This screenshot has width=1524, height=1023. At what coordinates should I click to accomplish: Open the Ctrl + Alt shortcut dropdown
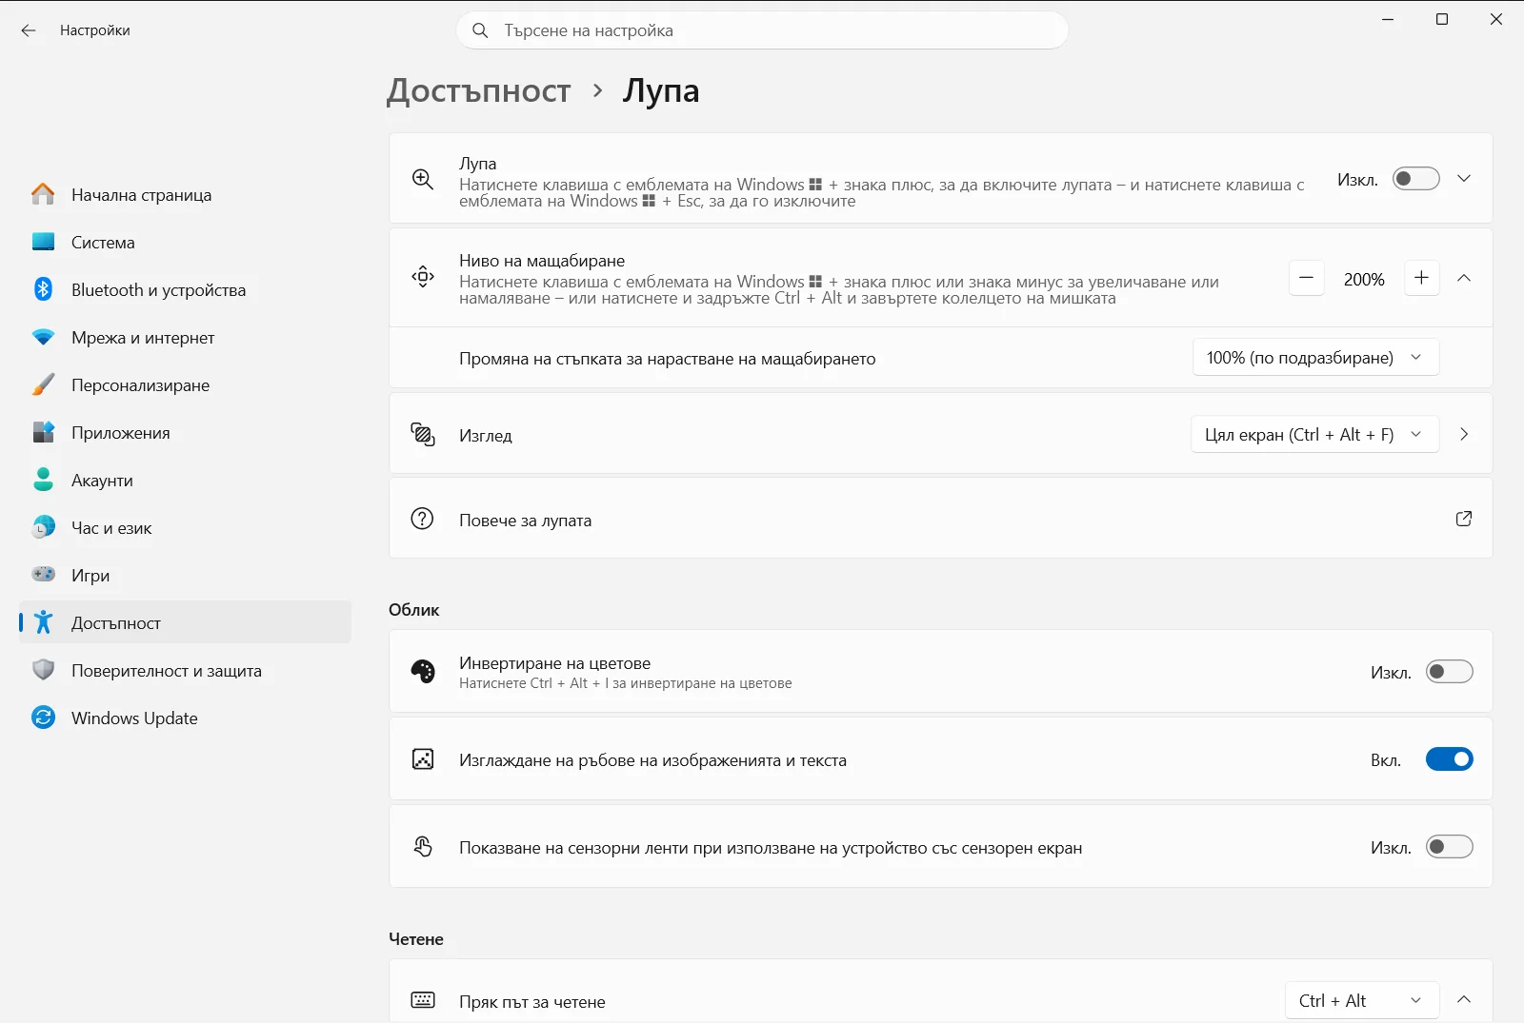coord(1362,1001)
